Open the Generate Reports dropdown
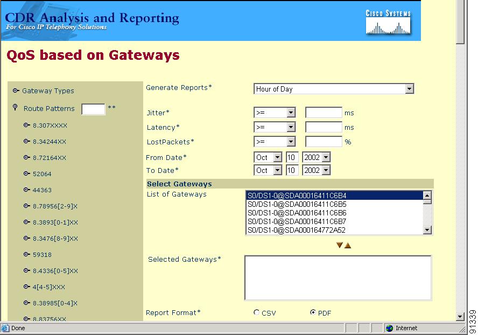478x335 pixels. [410, 89]
